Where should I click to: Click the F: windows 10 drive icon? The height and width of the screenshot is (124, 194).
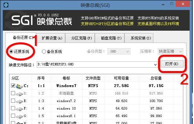tap(20, 109)
